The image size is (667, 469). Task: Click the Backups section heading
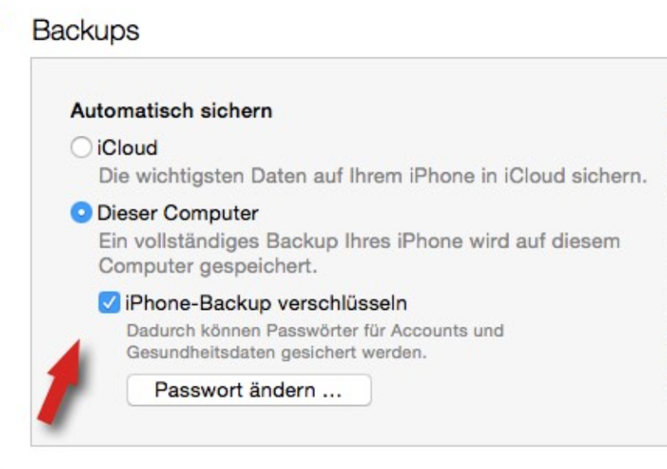coord(86,31)
